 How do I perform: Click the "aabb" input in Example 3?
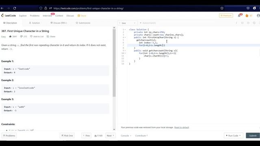(21, 107)
